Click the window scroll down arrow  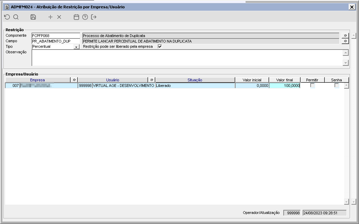tap(353, 201)
